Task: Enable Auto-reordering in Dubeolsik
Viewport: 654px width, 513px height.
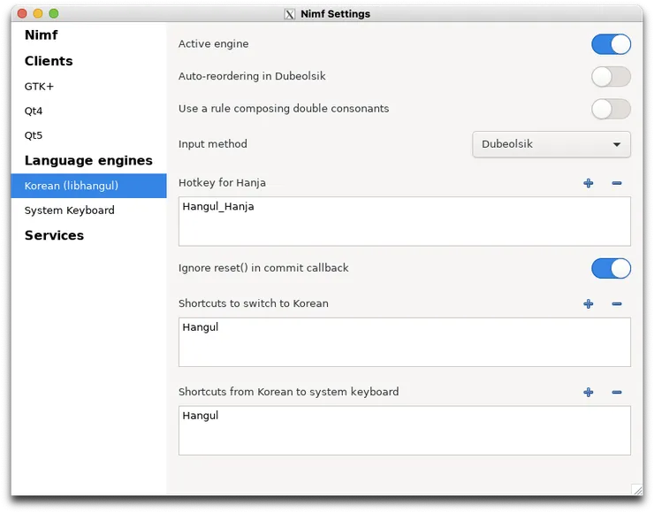Action: [x=611, y=77]
